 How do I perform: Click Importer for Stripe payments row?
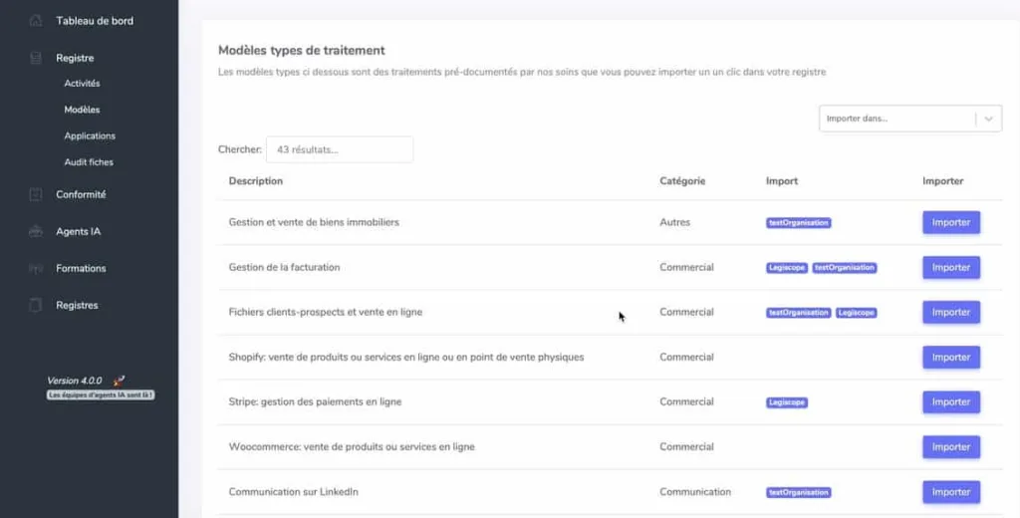click(950, 401)
